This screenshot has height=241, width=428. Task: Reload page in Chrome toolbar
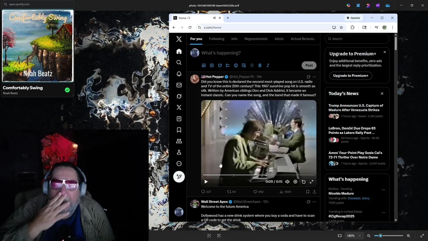[190, 27]
